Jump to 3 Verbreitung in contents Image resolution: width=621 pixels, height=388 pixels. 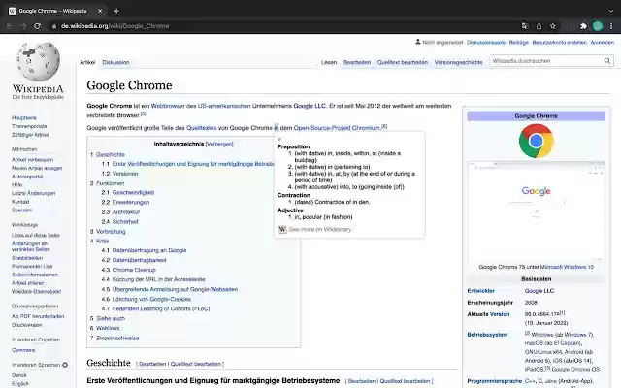(111, 231)
